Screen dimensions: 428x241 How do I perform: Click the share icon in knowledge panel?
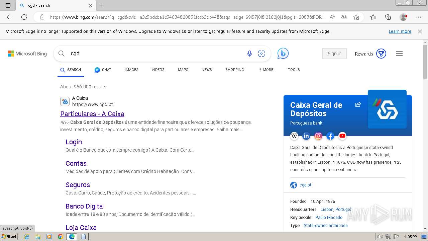tap(358, 105)
